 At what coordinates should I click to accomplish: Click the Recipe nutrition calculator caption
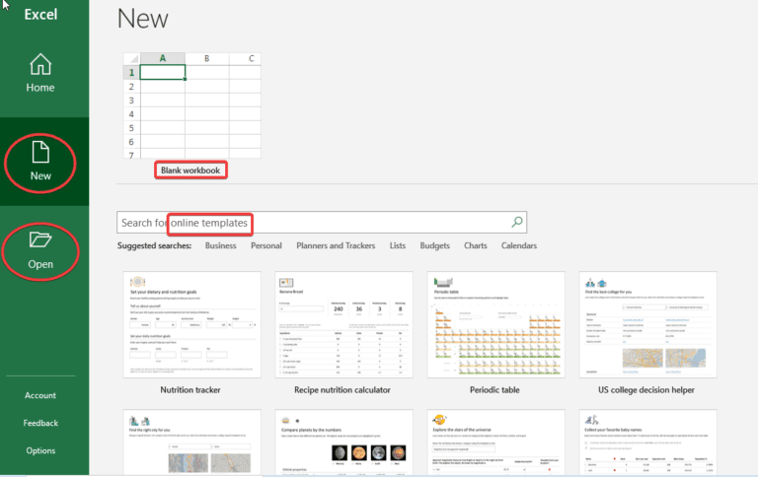[342, 390]
